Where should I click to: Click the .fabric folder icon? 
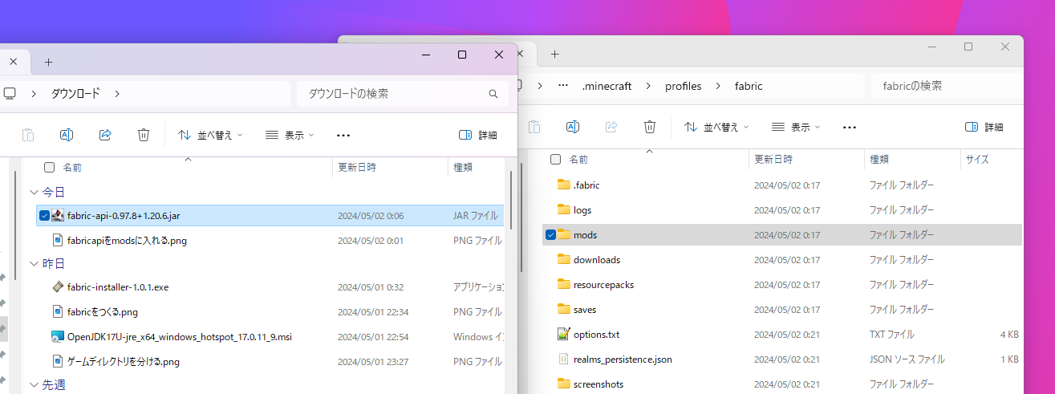[563, 185]
